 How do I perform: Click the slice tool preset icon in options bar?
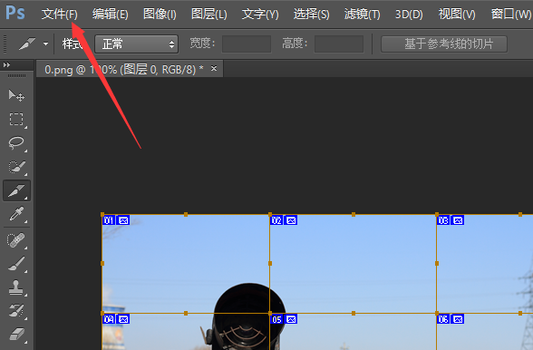(x=27, y=44)
